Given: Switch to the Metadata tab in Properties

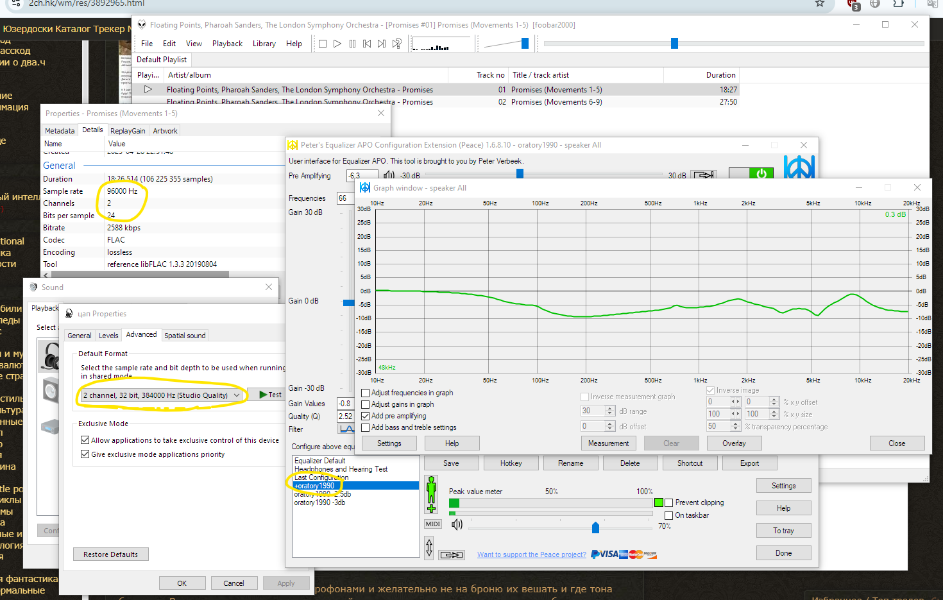Looking at the screenshot, I should 60,131.
